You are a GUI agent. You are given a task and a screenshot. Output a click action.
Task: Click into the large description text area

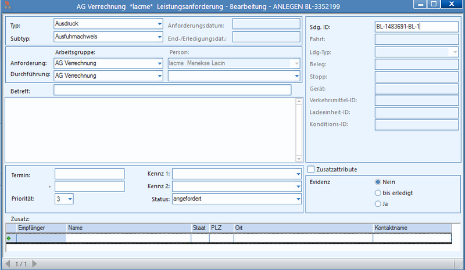click(x=150, y=130)
